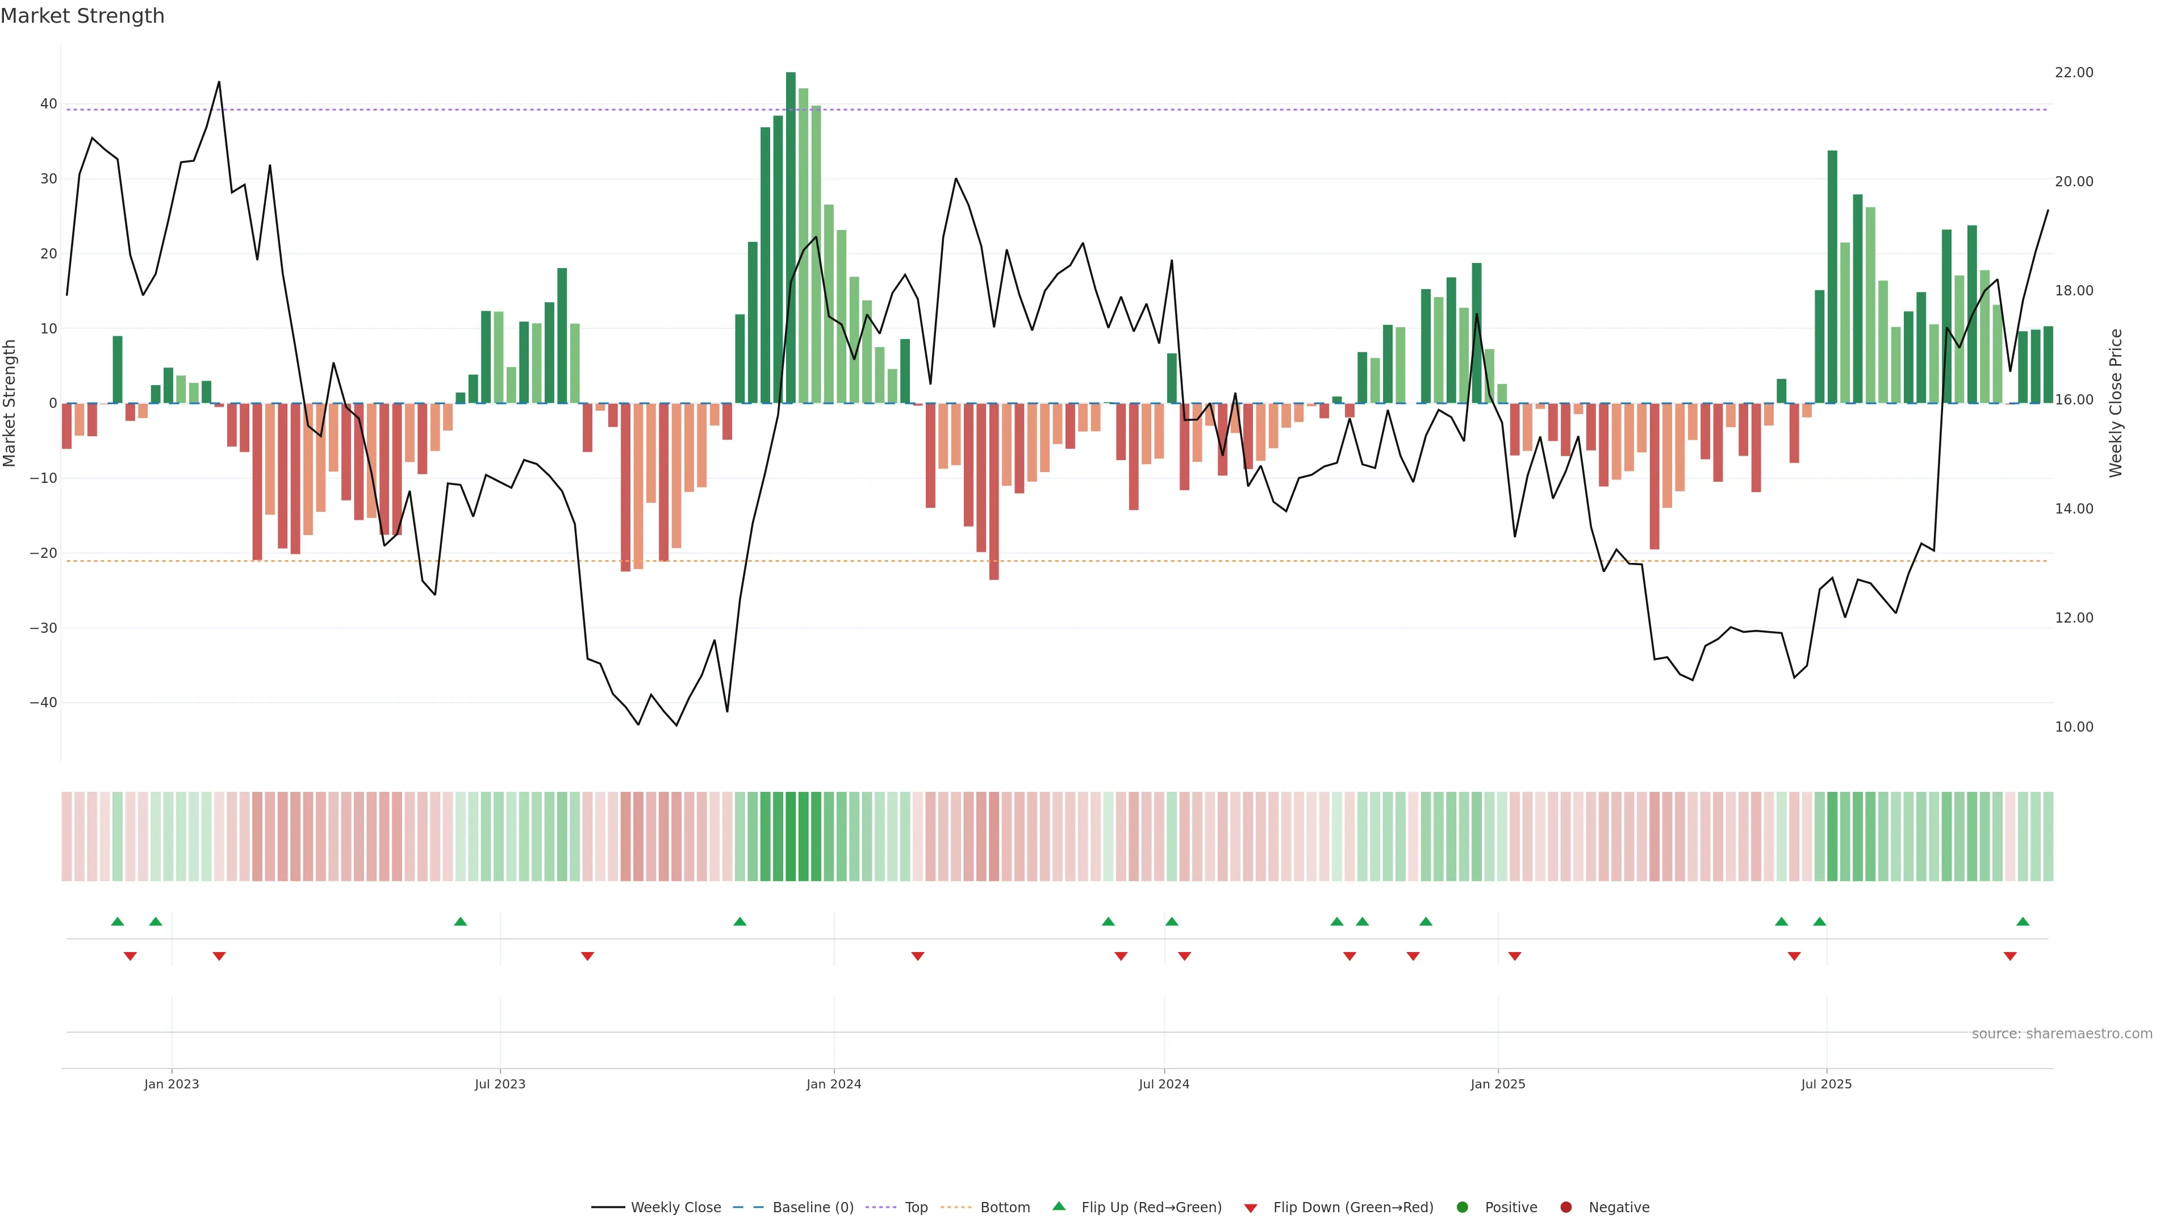Image resolution: width=2181 pixels, height=1227 pixels.
Task: Click the Jan 2023 x-axis label
Action: click(171, 1084)
